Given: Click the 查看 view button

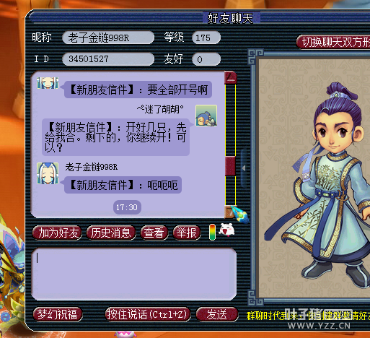Looking at the screenshot, I should pos(154,233).
